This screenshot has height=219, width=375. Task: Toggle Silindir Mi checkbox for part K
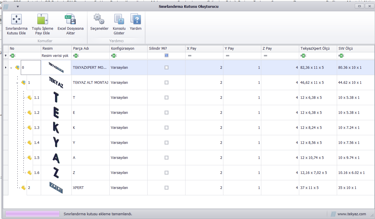click(x=166, y=128)
